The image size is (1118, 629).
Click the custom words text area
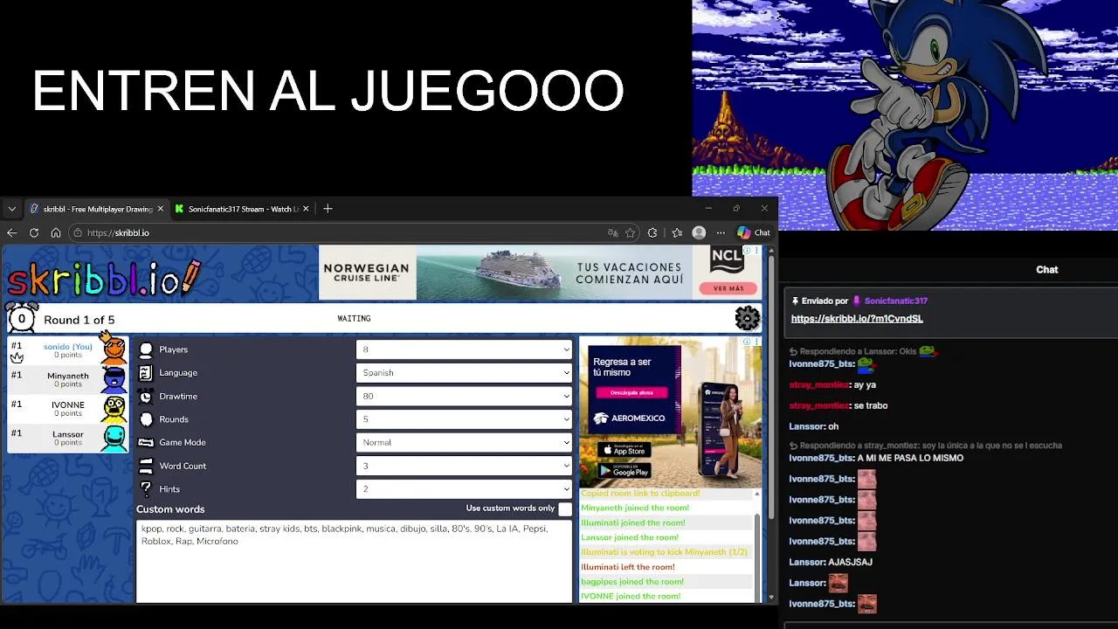coord(354,561)
